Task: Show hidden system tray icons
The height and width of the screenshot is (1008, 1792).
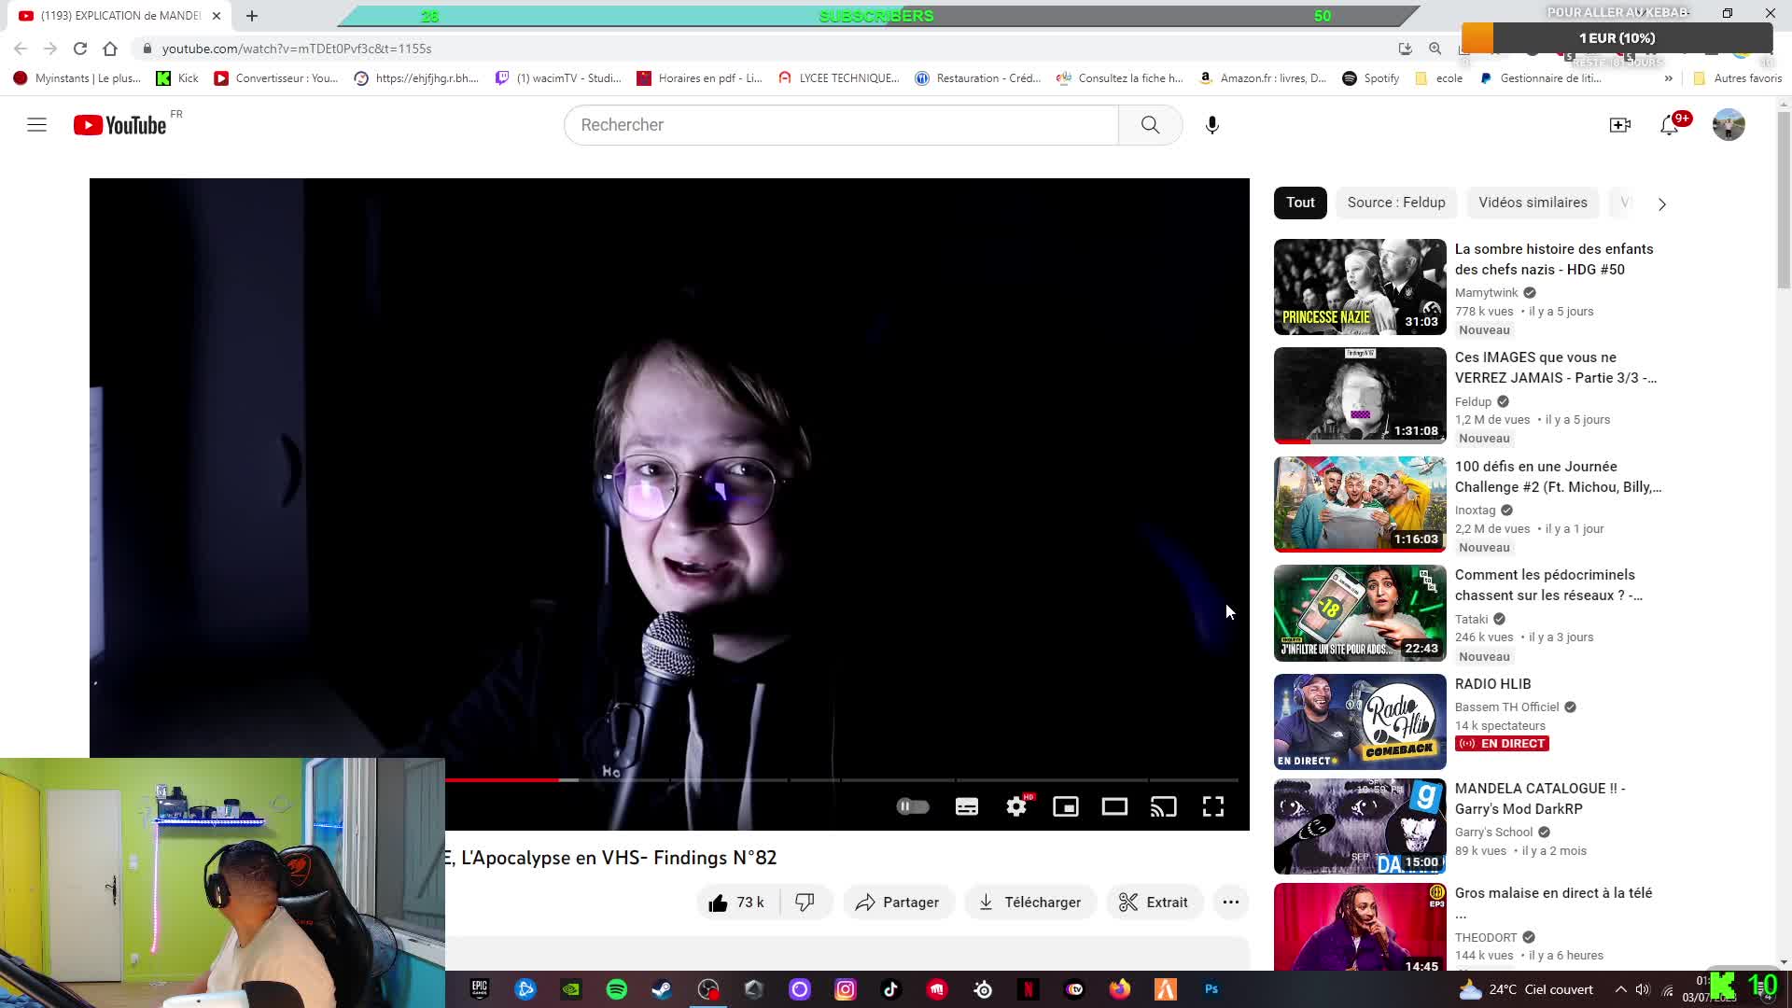Action: (x=1621, y=989)
